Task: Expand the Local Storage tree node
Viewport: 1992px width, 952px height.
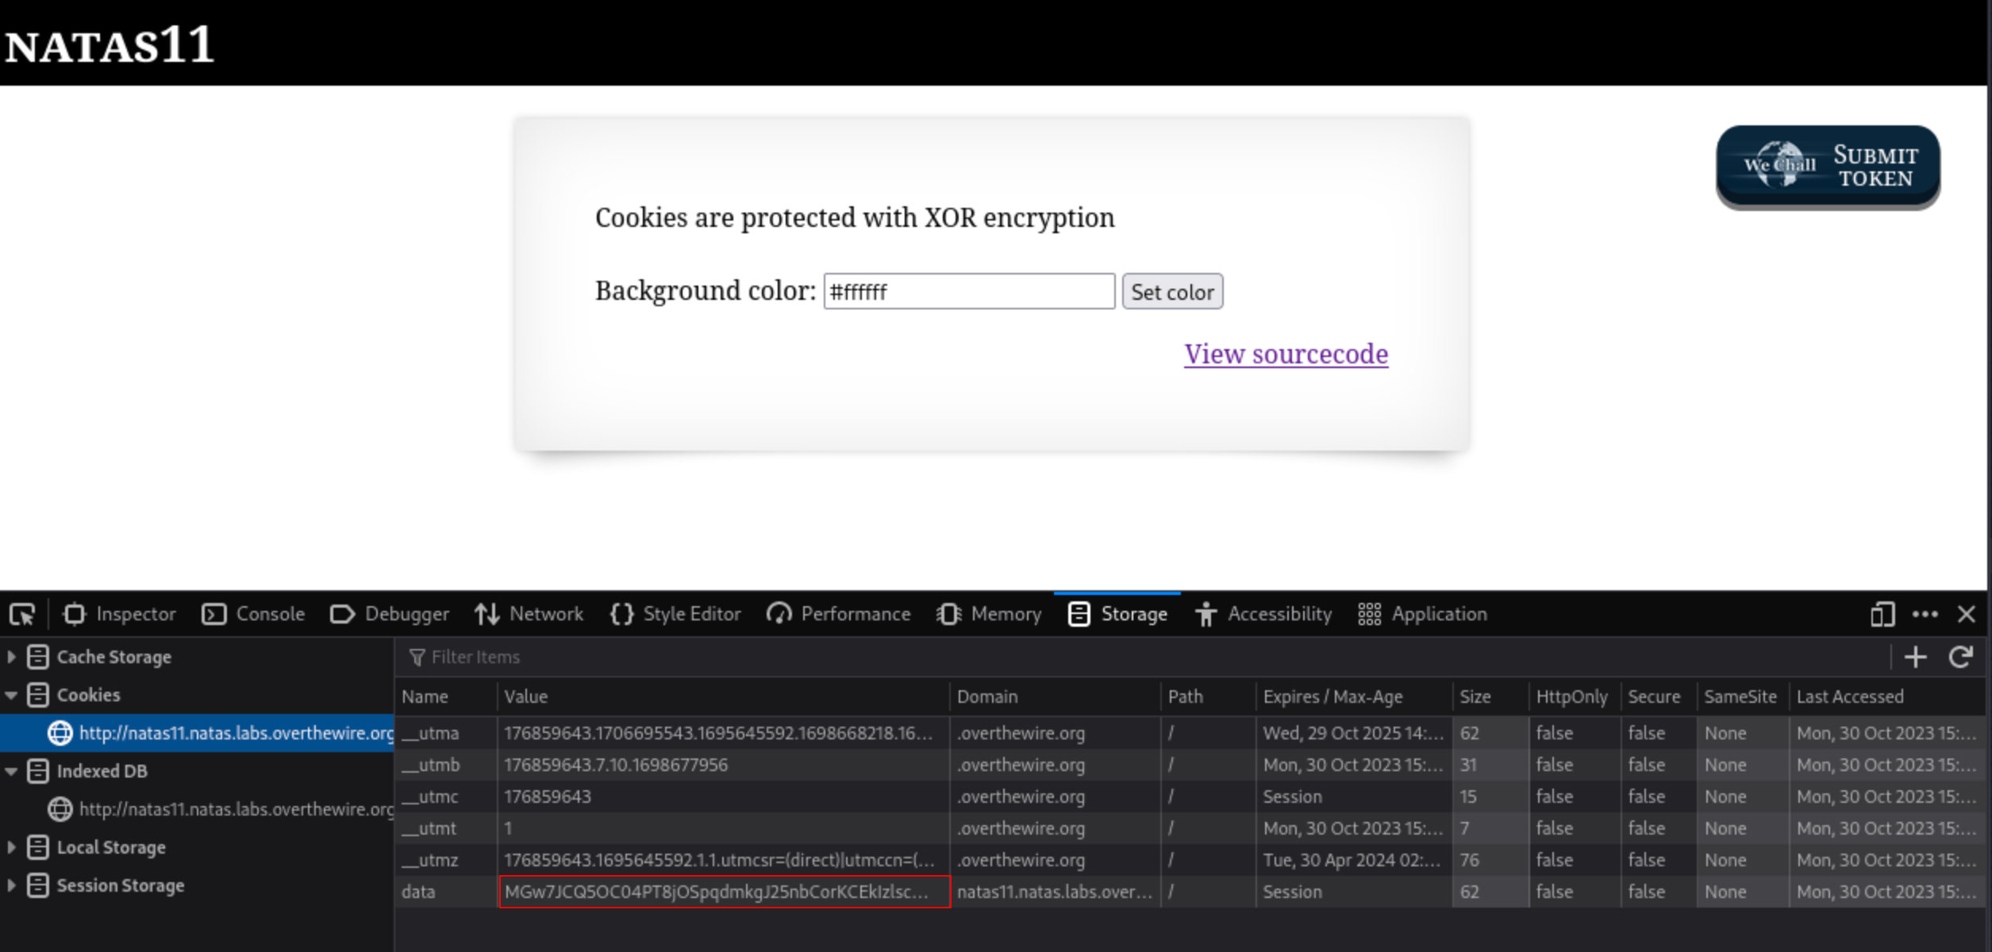Action: coord(11,847)
